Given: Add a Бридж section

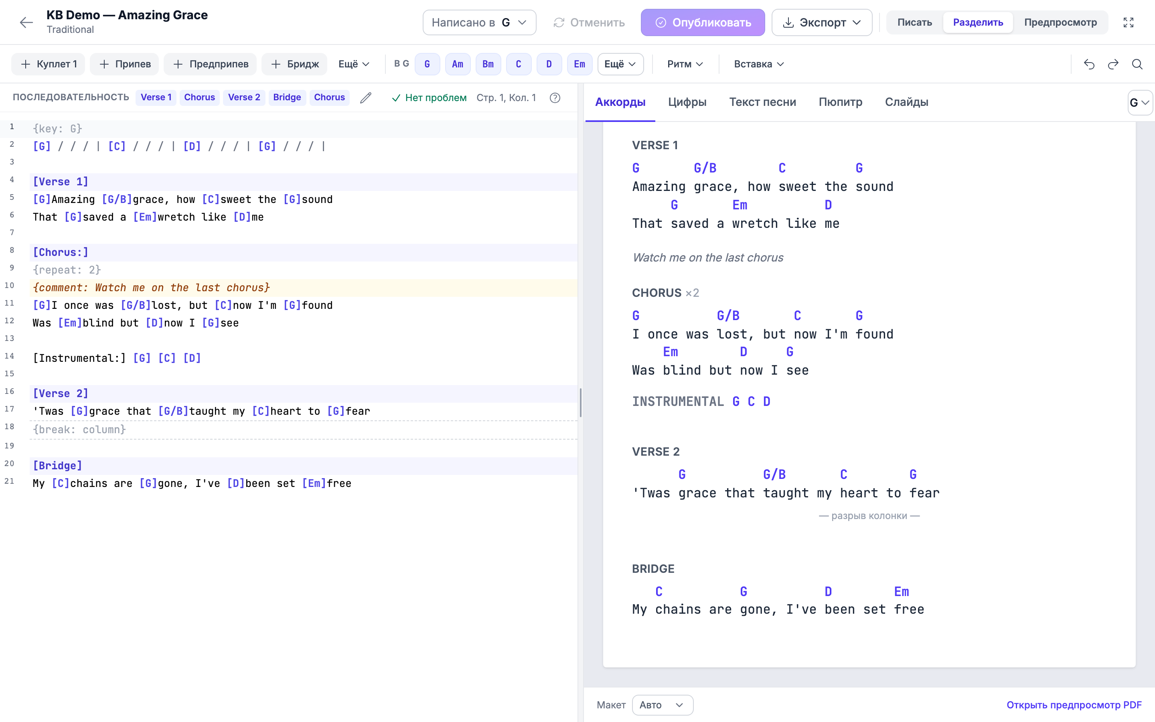Looking at the screenshot, I should tap(294, 64).
